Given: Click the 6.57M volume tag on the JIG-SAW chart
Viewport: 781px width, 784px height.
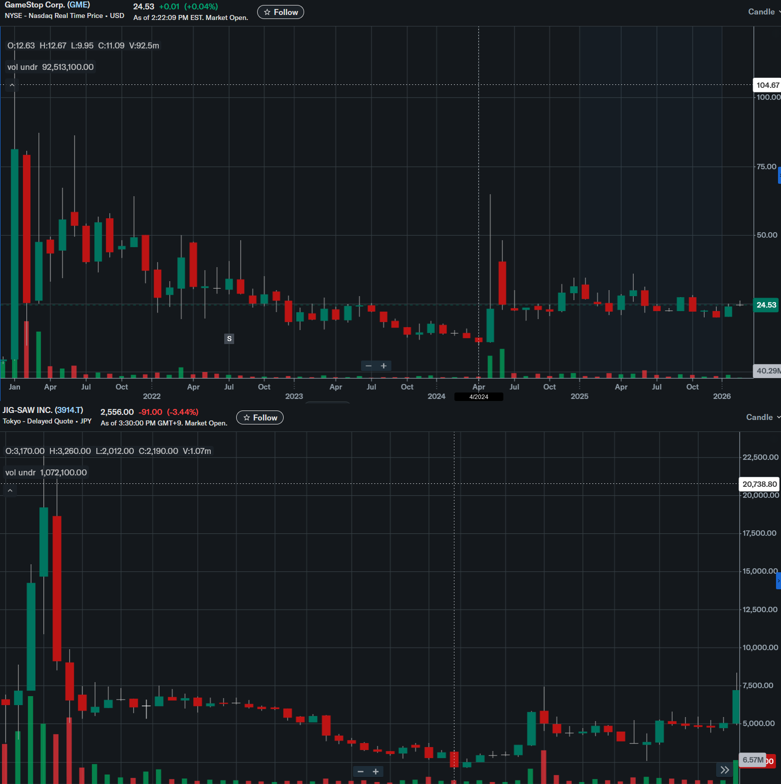Looking at the screenshot, I should point(753,760).
